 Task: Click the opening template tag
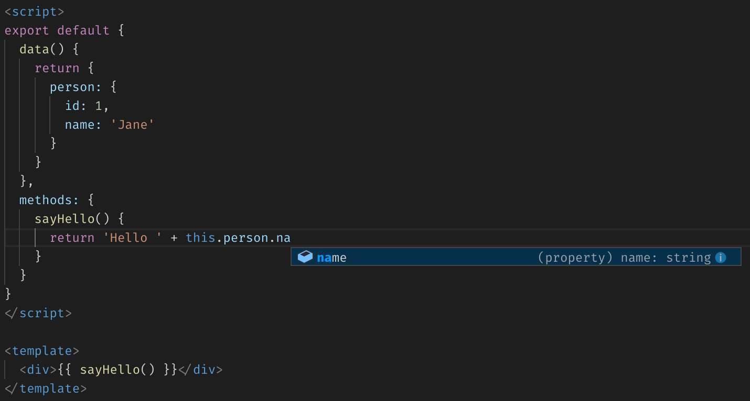(41, 351)
